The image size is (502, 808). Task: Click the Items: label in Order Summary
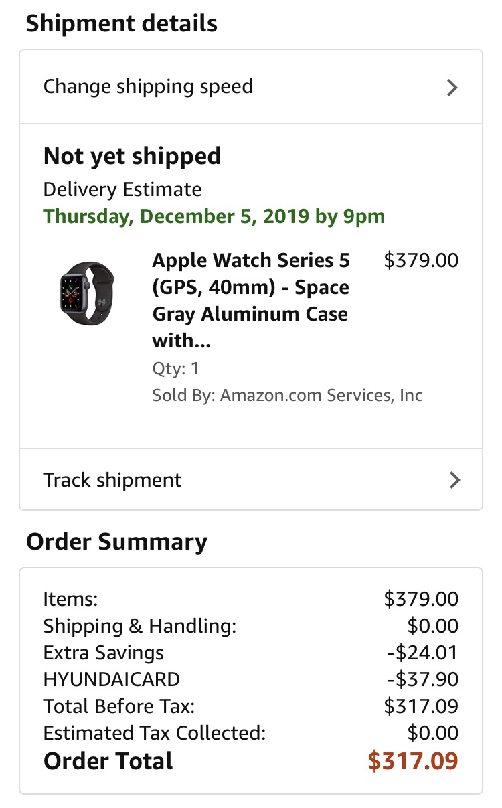(70, 599)
